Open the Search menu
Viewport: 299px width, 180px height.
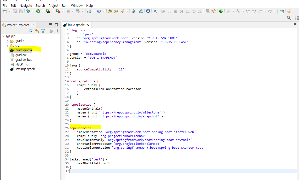click(40, 6)
